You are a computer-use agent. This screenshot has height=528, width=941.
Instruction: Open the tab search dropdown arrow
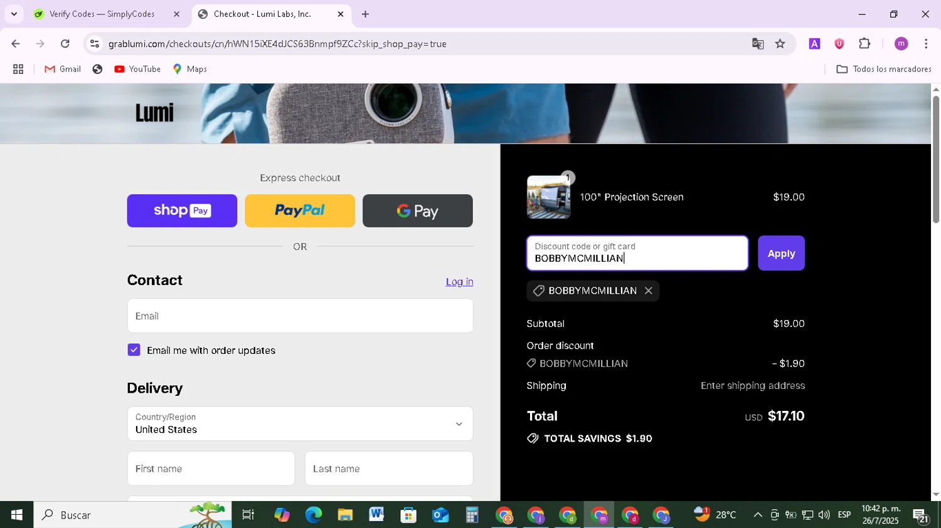[x=14, y=14]
